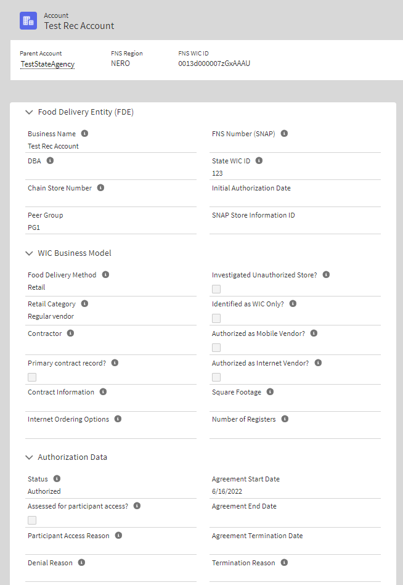The image size is (403, 585).
Task: Click the Status field info icon
Action: coord(57,478)
